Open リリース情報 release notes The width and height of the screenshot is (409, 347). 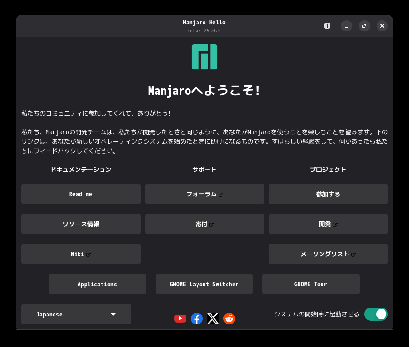pos(81,224)
